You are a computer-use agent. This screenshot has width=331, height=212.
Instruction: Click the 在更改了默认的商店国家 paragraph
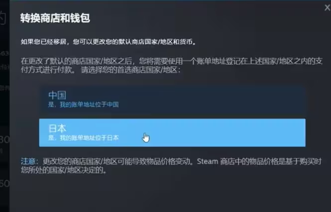click(171, 66)
